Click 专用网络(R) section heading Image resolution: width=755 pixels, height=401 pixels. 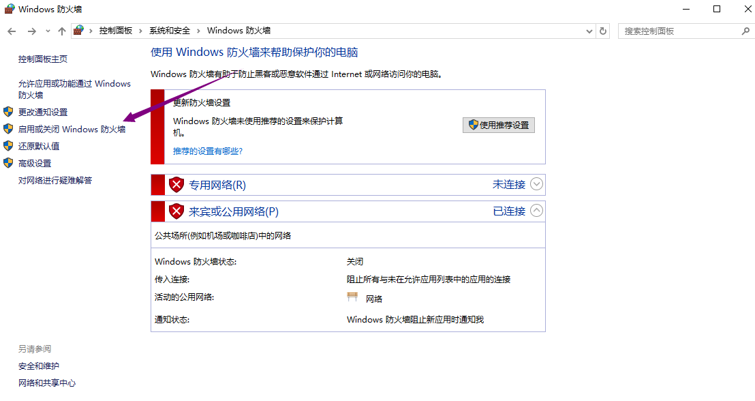pyautogui.click(x=217, y=185)
